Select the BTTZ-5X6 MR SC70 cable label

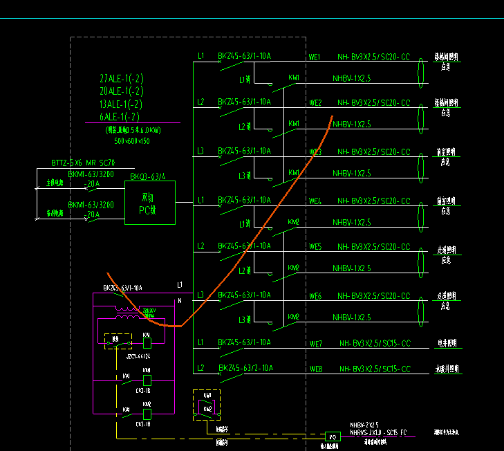[83, 163]
